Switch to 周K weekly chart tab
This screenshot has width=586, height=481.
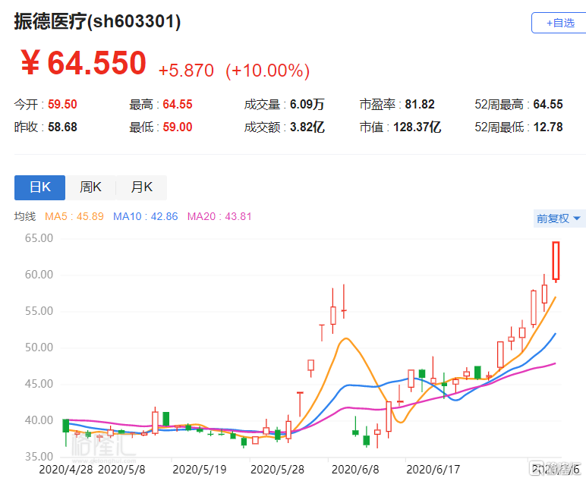[x=90, y=187]
